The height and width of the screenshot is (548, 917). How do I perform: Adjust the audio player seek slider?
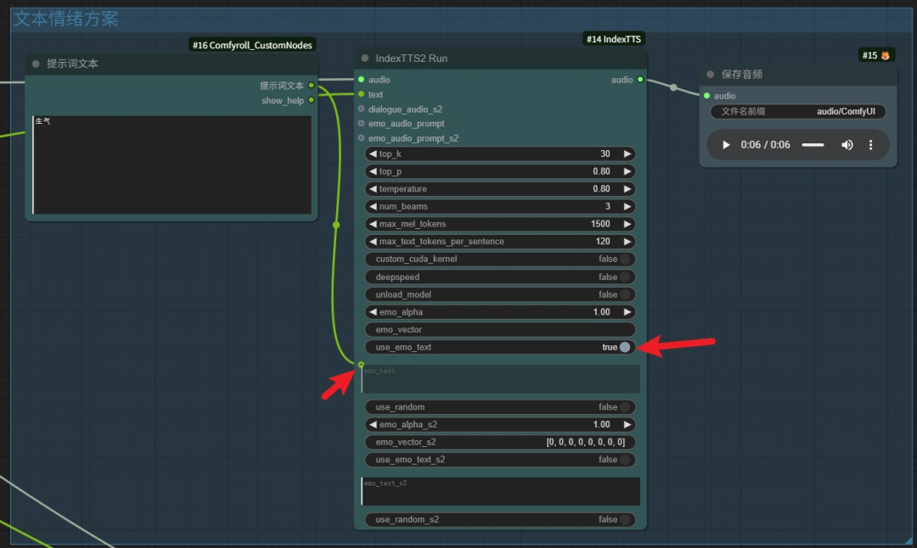click(x=813, y=145)
